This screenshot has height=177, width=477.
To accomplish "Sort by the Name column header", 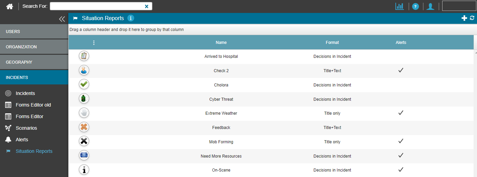I will [x=221, y=43].
